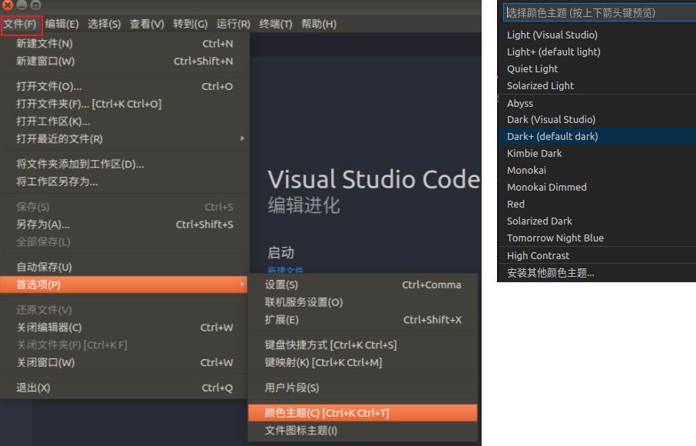Pick Dark (Visual Studio) theme
Viewport: 696px width, 446px height.
click(x=597, y=119)
